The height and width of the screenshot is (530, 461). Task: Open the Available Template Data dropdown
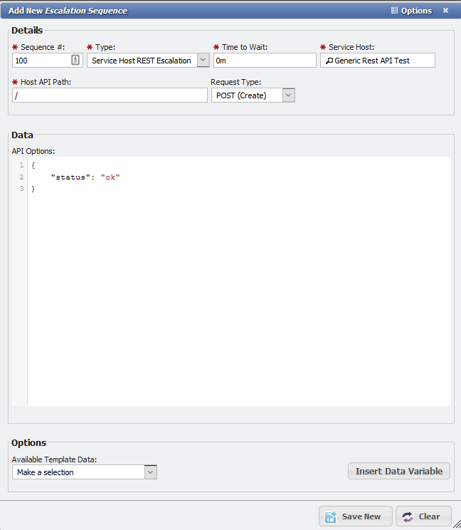(150, 472)
